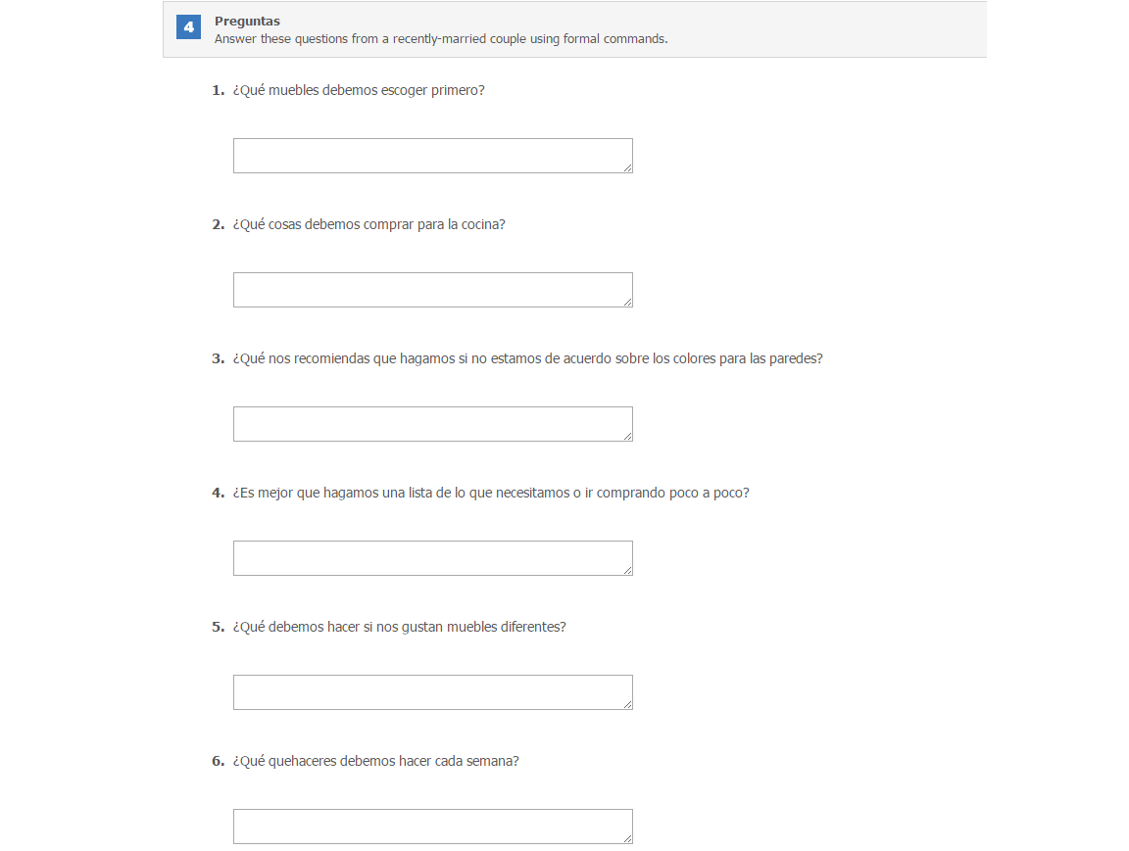Select the answer field under question 4
This screenshot has height=851, width=1129.
(433, 558)
